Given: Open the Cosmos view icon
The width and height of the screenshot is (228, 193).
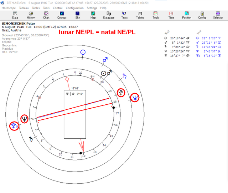Looking at the screenshot, I should click(62, 15).
